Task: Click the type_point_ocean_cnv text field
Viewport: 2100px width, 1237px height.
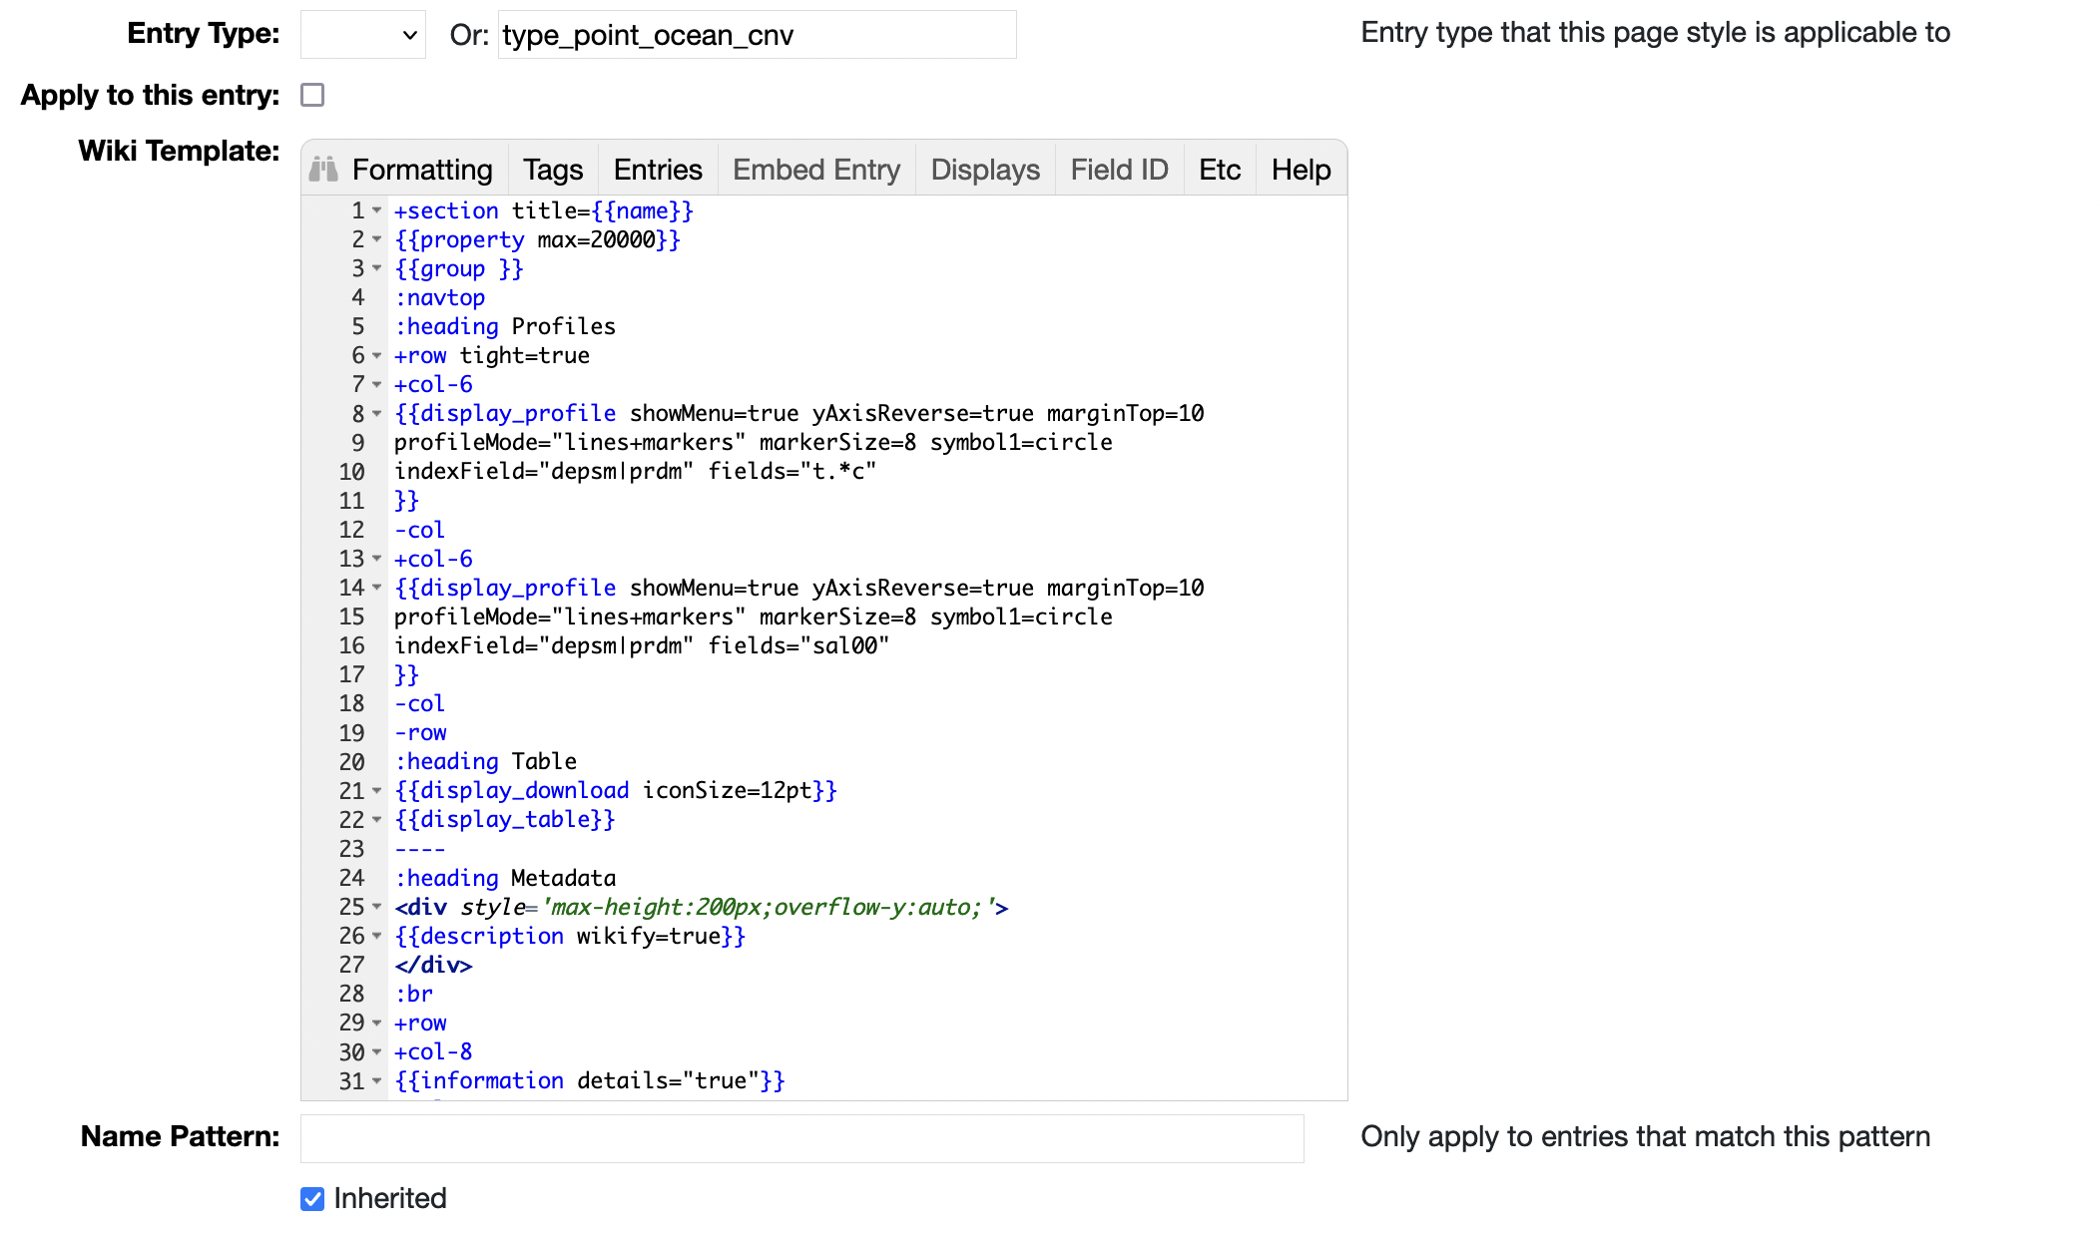Action: 757,35
